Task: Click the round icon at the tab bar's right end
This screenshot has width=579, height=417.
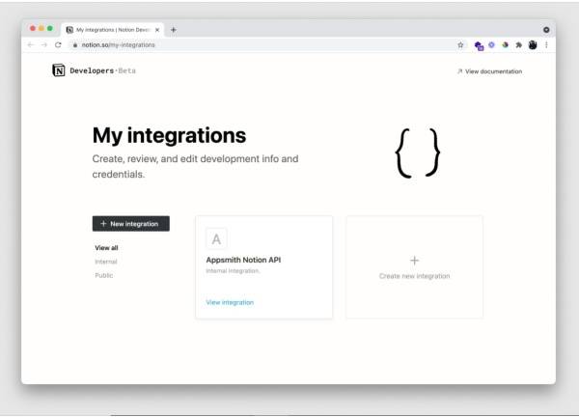Action: [546, 30]
